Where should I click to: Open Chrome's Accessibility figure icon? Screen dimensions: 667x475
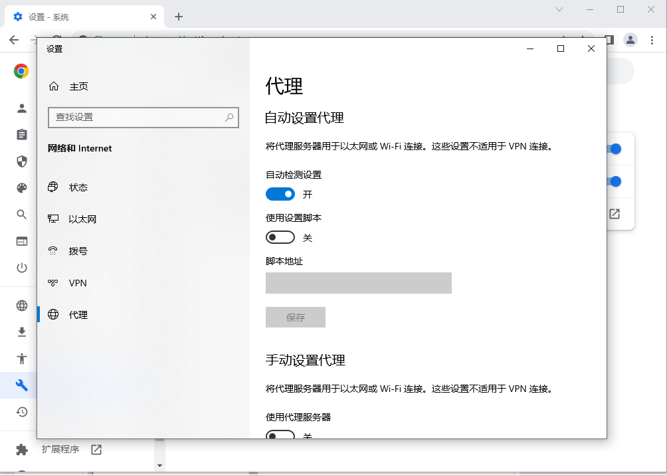[x=22, y=359]
